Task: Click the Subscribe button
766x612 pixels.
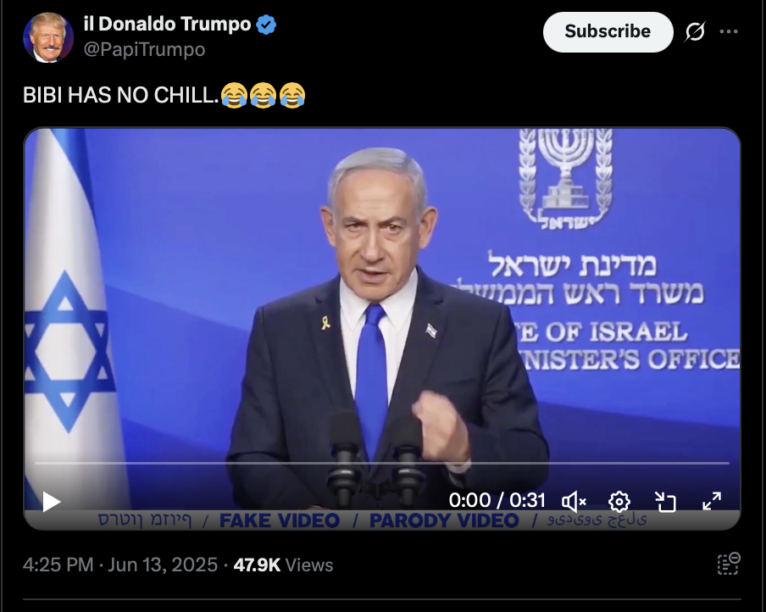Action: coord(608,31)
